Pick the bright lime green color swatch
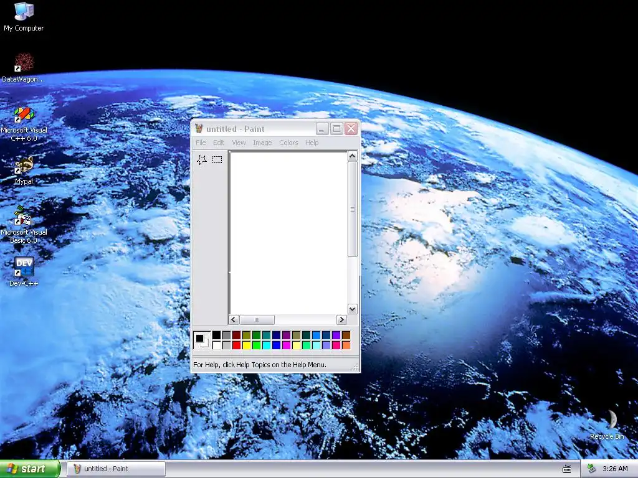Screen dimensions: 638x478 (256, 345)
